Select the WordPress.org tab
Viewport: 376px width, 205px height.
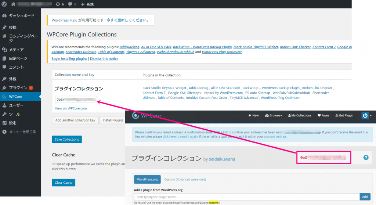click(147, 180)
